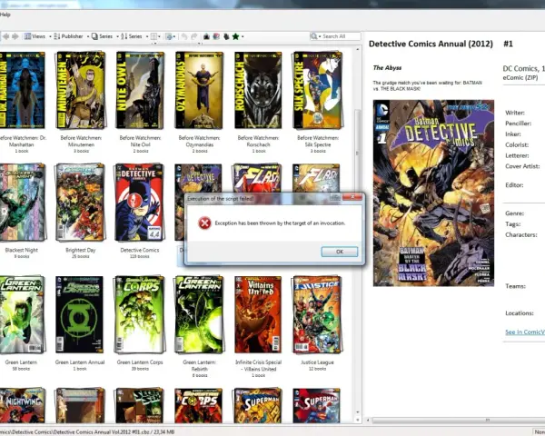Select Before Watchmen: Silk Spectre stack
This screenshot has width=545, height=436.
(x=317, y=90)
